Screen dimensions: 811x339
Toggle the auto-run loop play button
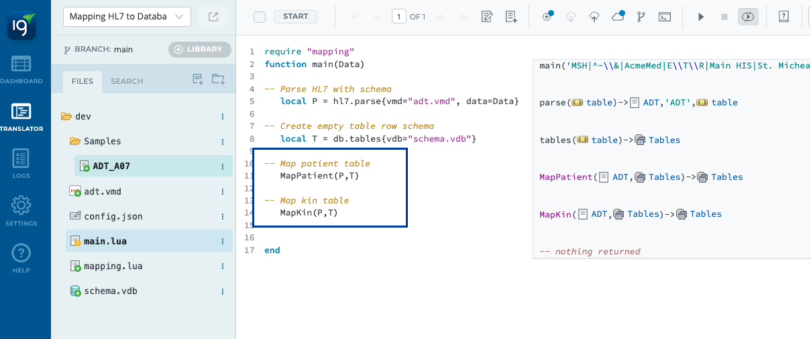click(748, 17)
